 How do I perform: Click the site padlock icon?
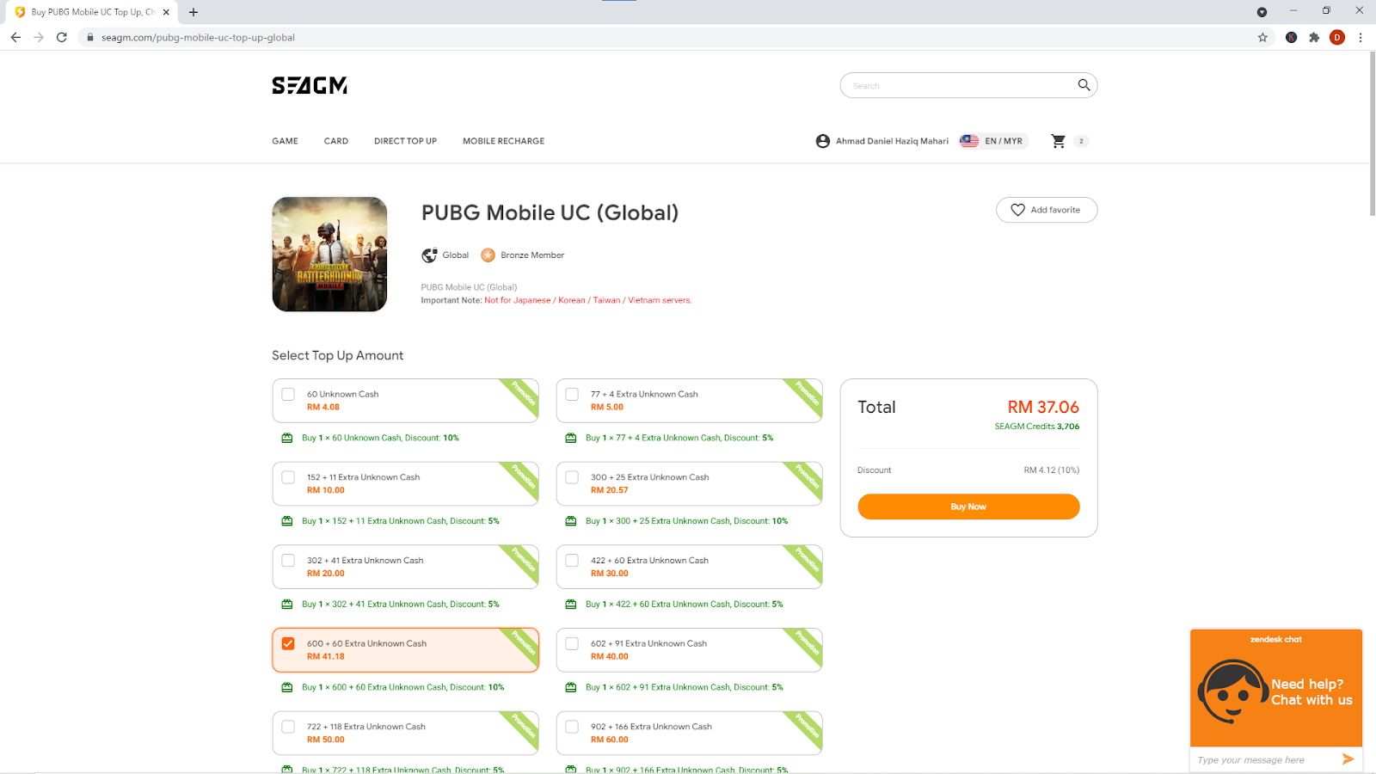(x=90, y=37)
